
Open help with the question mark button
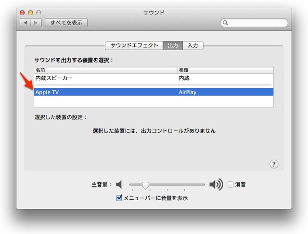coord(274,164)
